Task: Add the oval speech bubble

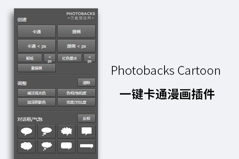Action: [x=27, y=131]
